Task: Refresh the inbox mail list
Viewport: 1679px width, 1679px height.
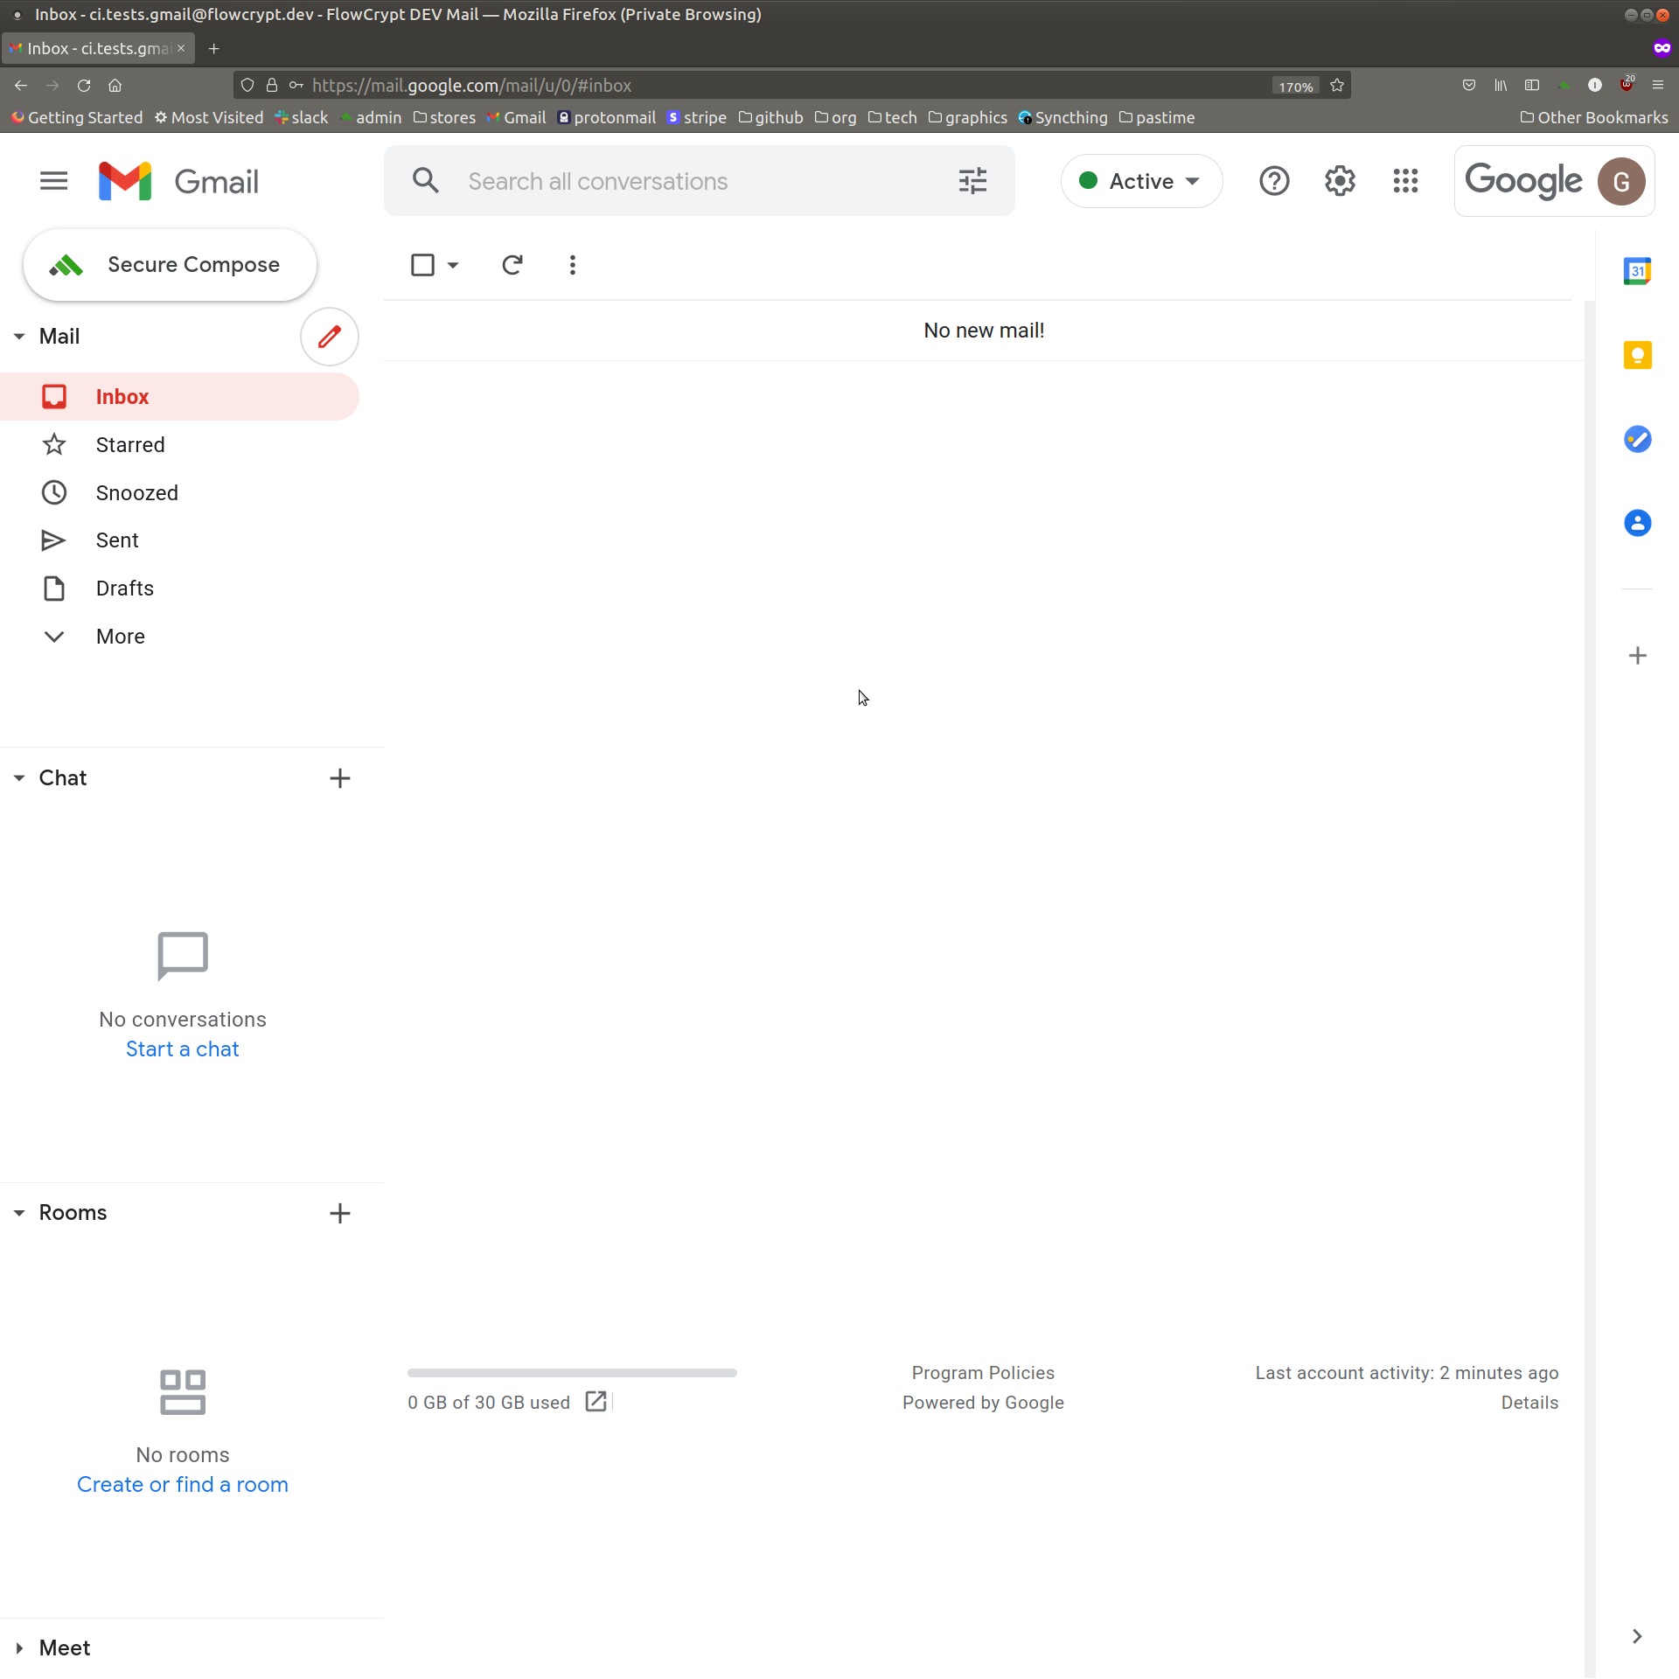Action: tap(512, 265)
